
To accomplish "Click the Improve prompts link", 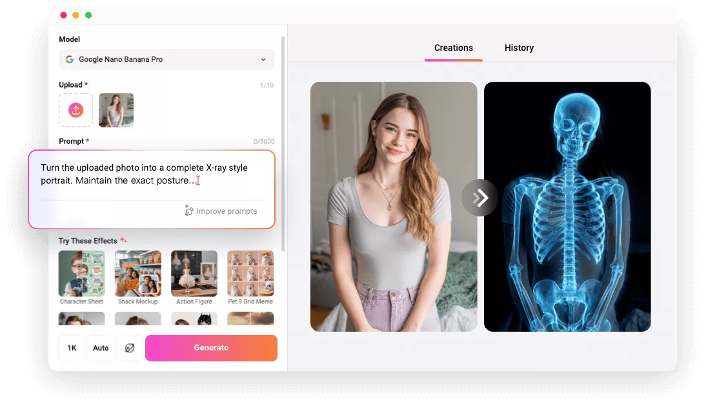I will coord(227,211).
